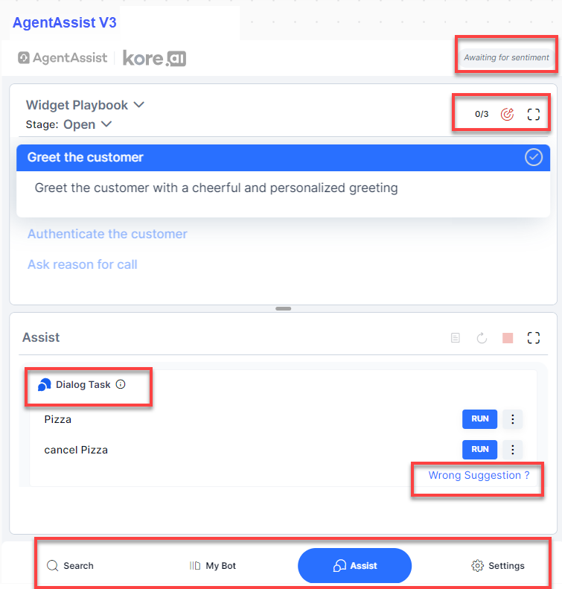Open the Stage Open dropdown

coord(106,124)
